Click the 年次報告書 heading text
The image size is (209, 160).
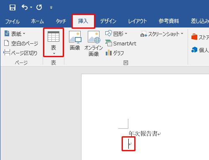tap(143, 134)
